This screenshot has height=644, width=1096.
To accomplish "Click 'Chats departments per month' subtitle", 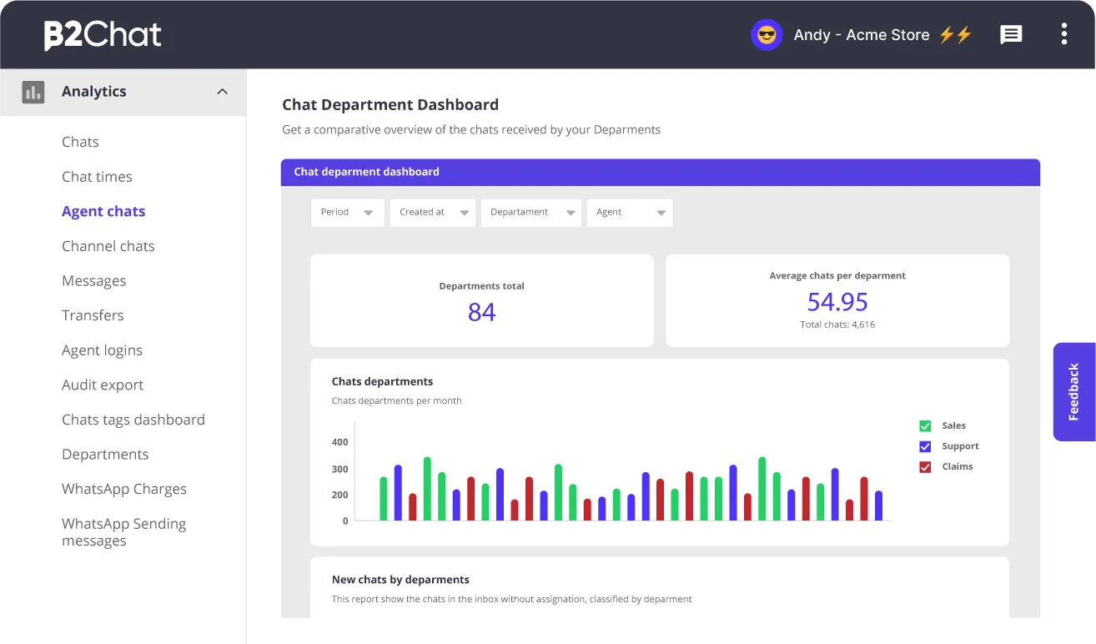I will 397,401.
